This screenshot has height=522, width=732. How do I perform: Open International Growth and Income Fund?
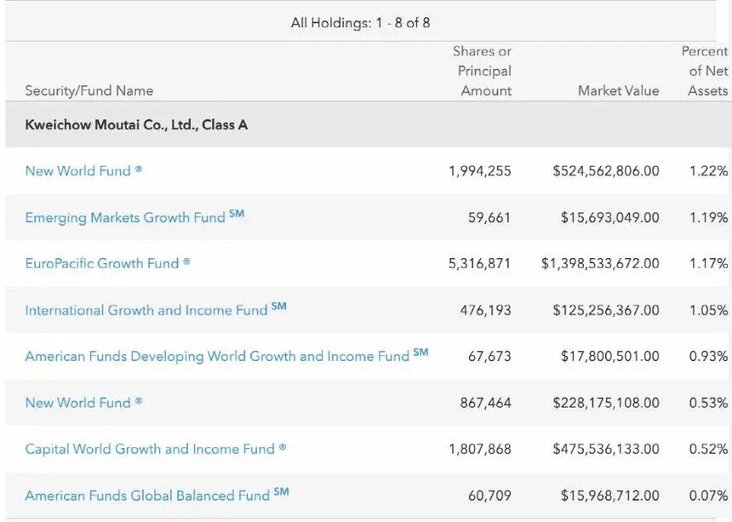146,311
